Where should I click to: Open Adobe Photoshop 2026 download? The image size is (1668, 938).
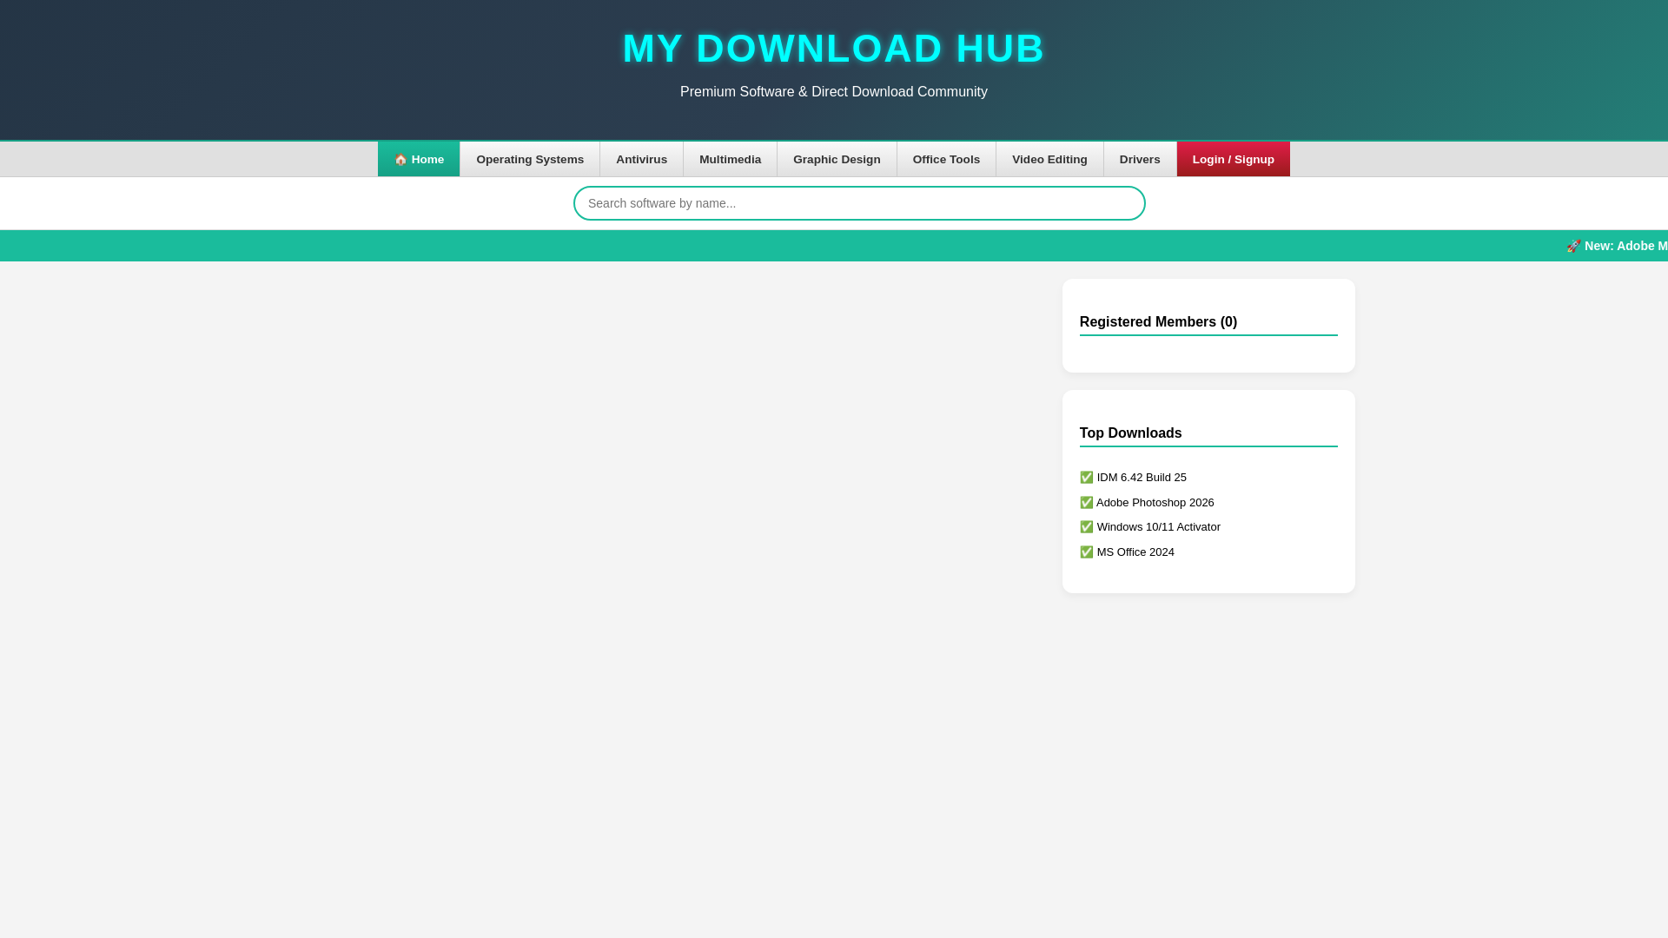(1155, 503)
